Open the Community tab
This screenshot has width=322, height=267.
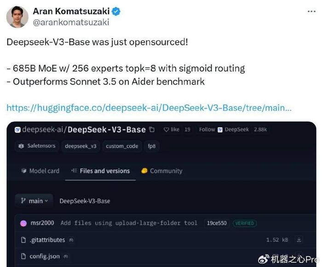pos(162,171)
